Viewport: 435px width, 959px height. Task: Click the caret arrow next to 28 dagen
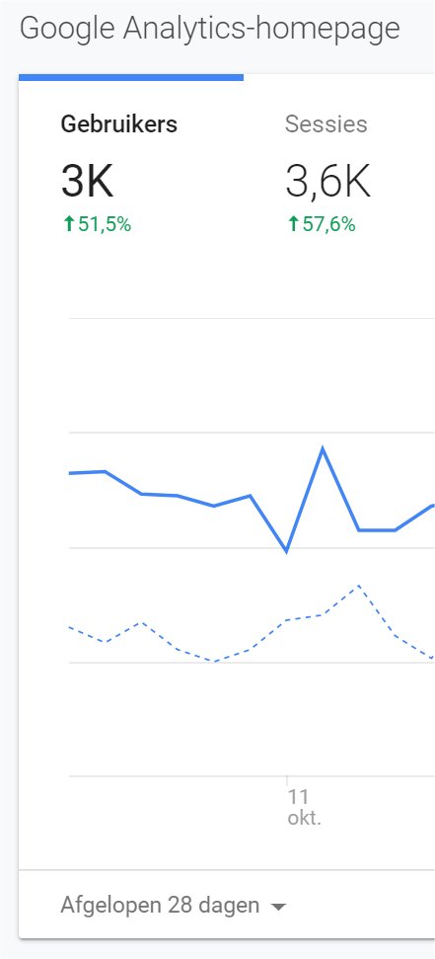[278, 907]
